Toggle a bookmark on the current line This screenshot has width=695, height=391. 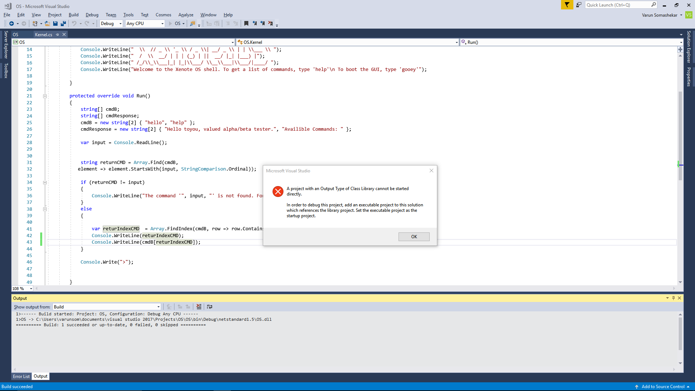click(x=246, y=24)
